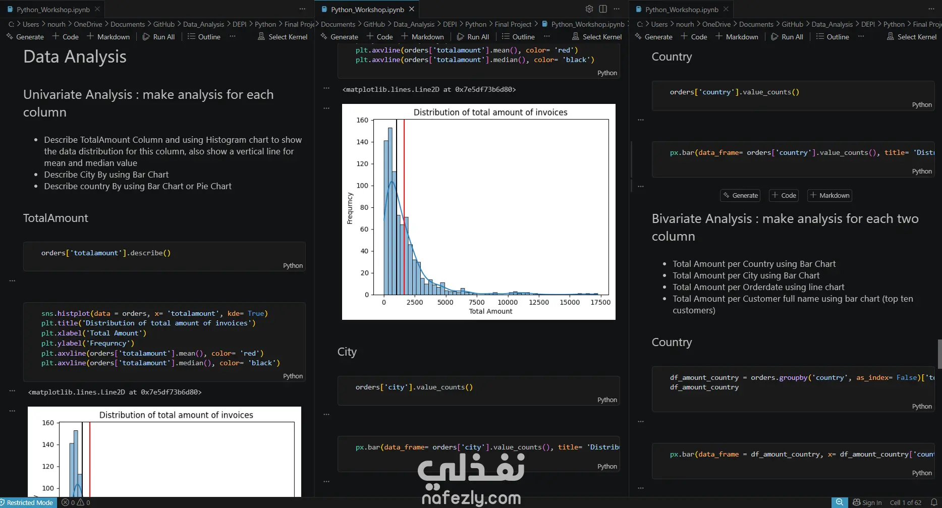Close the middle group's Python_Workshop.ipynb tab
The height and width of the screenshot is (508, 942).
pos(412,9)
